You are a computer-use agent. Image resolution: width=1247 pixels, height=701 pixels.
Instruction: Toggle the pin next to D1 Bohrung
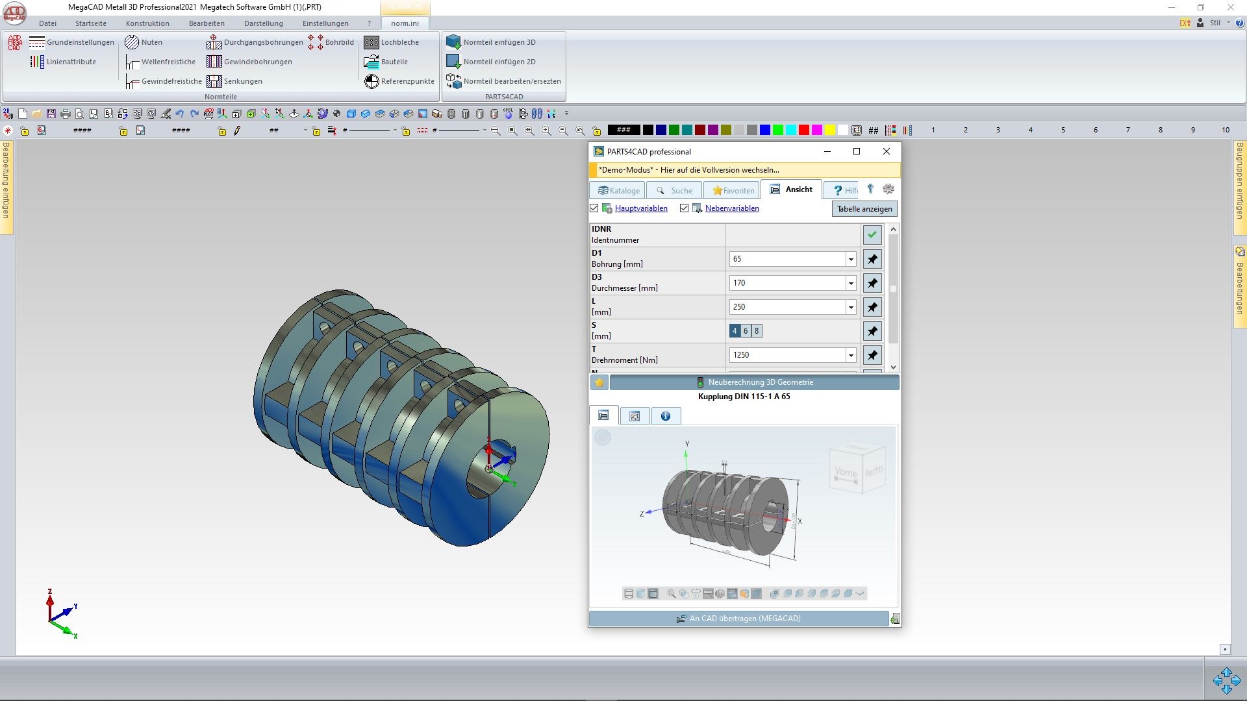tap(872, 259)
